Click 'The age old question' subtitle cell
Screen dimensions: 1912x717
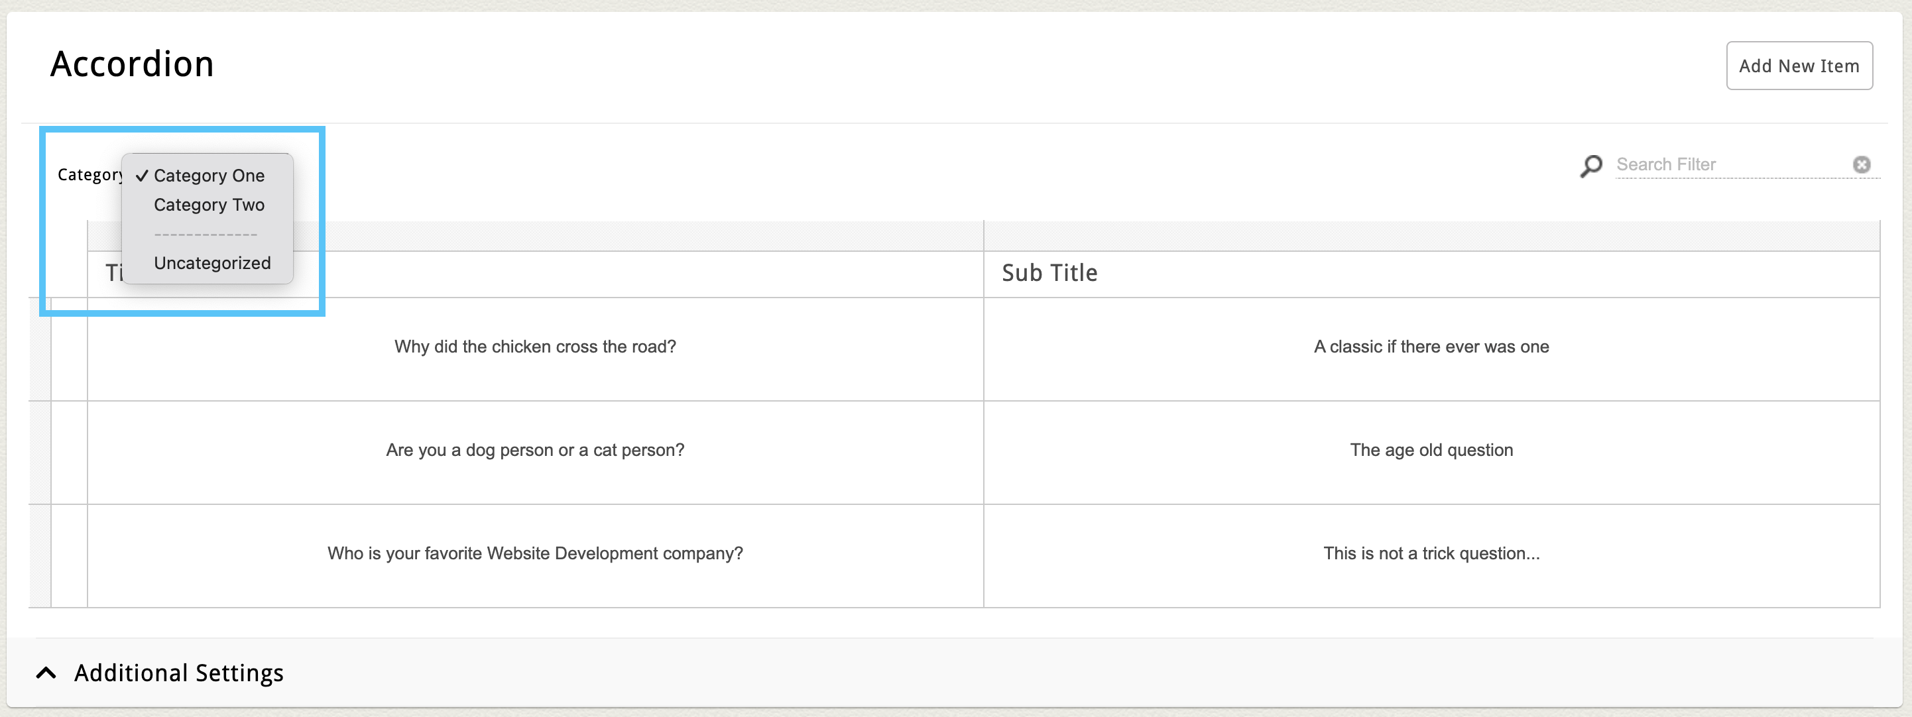(1430, 450)
